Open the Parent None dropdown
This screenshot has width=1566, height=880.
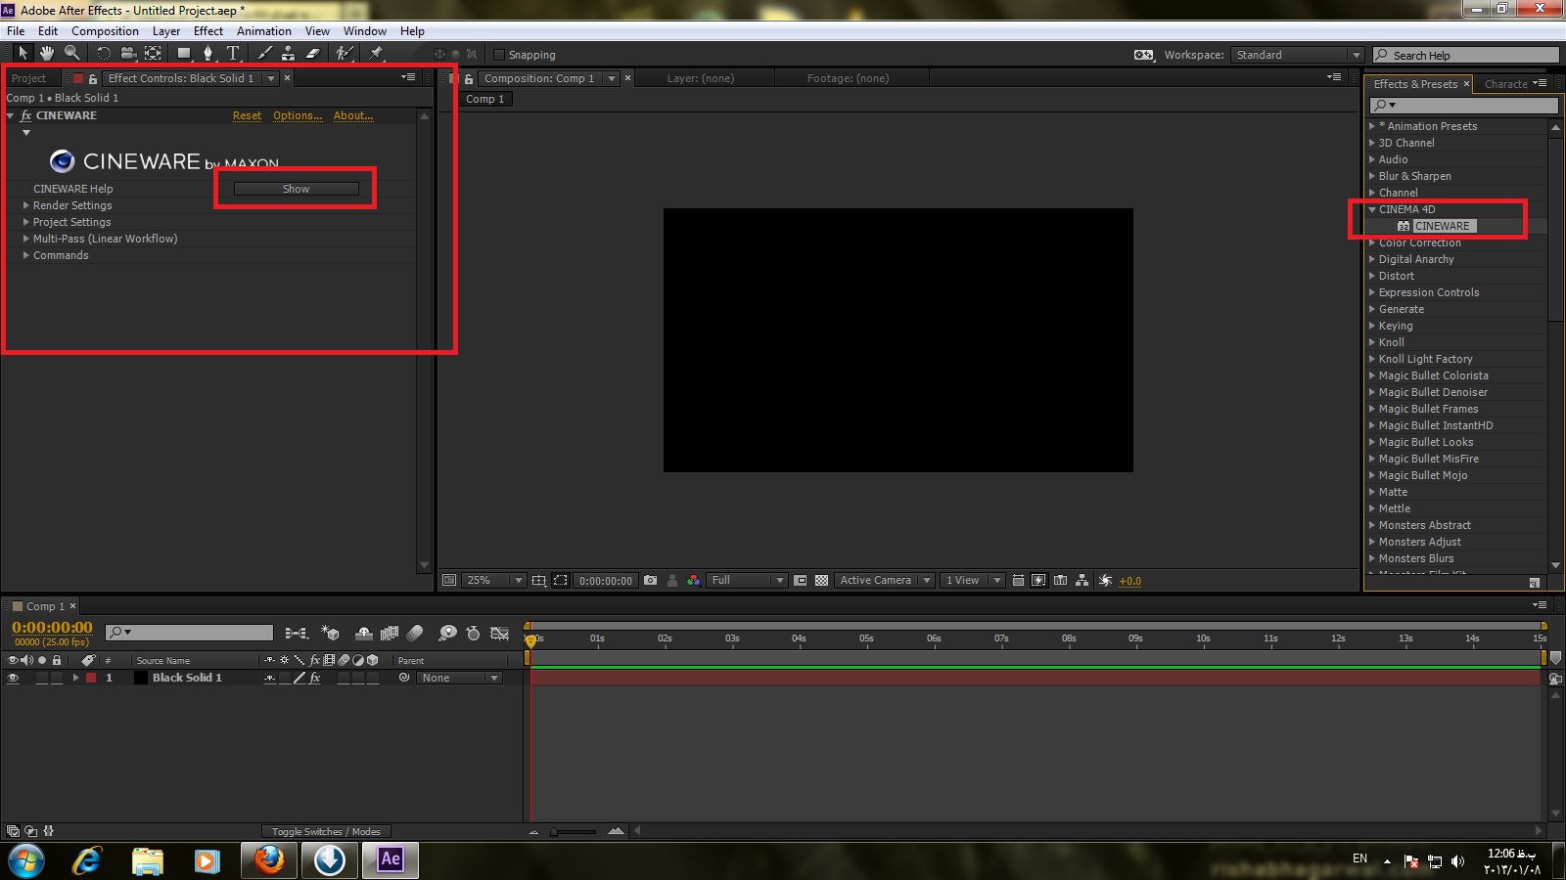459,678
